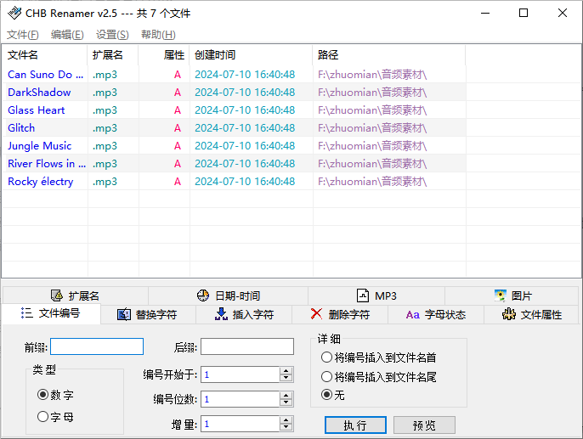This screenshot has height=439, width=583.
Task: Sort by the 属性 column header
Action: coord(164,55)
